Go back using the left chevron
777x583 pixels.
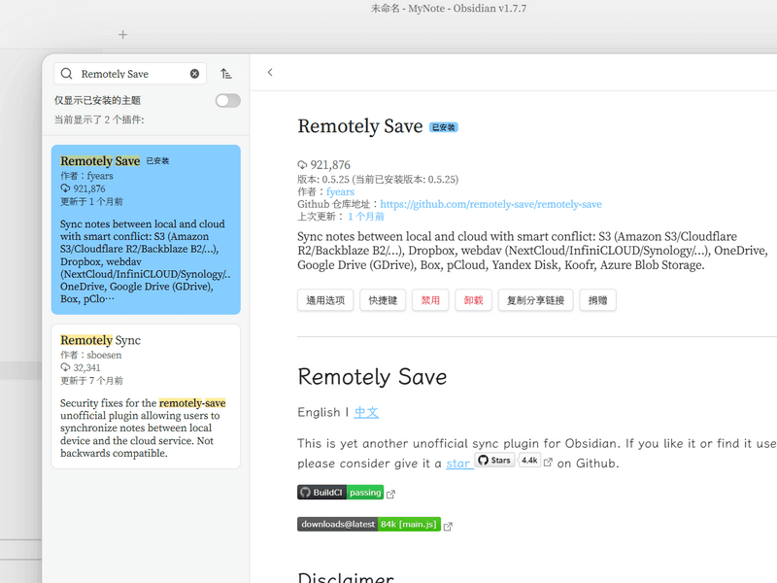click(270, 72)
